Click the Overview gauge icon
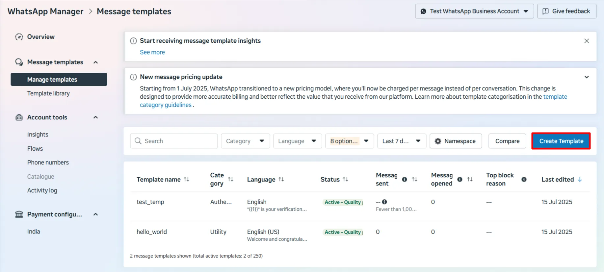This screenshot has height=272, width=604. 19,37
